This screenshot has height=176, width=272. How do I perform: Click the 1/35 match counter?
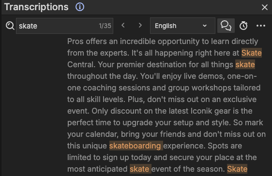(105, 26)
